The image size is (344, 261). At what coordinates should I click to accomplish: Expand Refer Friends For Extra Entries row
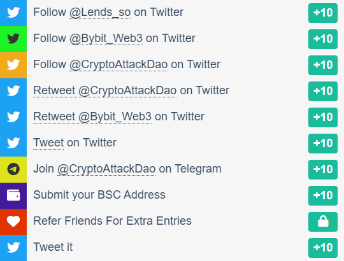pyautogui.click(x=172, y=222)
